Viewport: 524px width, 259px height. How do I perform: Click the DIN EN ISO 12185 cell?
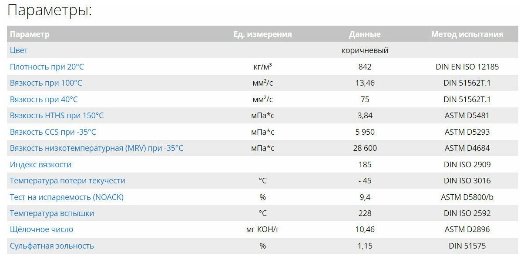[467, 67]
